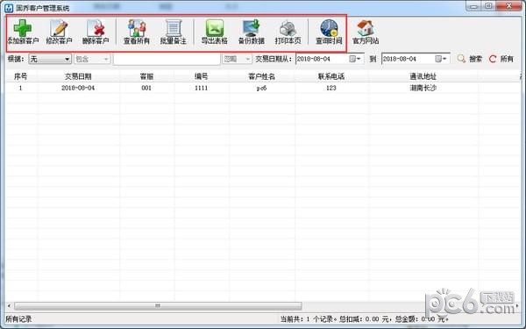Open the disabled 包含 dropdown
526x329 pixels.
(92, 59)
